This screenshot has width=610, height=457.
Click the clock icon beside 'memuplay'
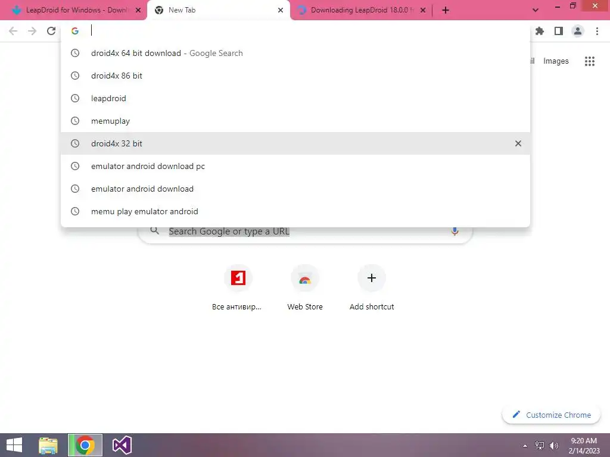(75, 121)
